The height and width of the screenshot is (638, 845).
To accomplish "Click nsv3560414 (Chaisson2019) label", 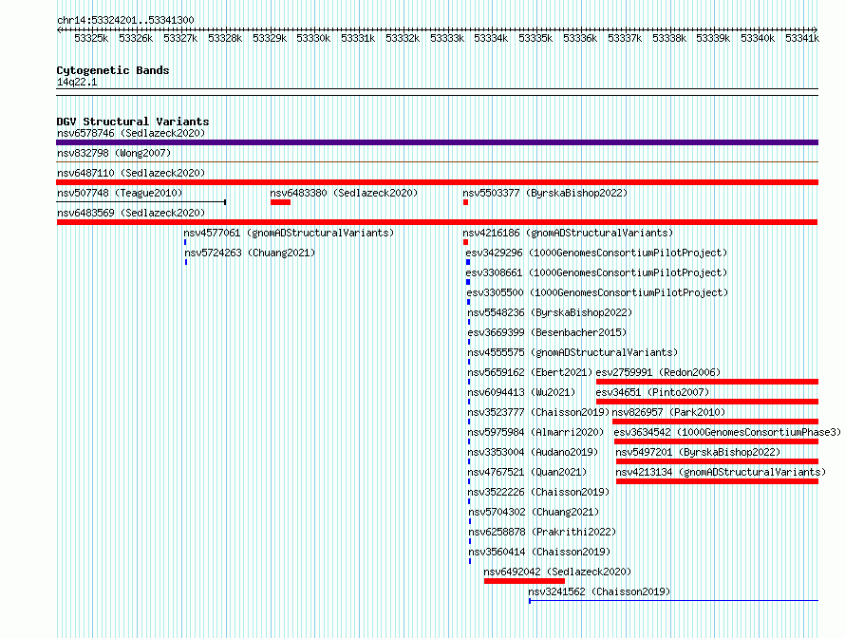I will tap(539, 552).
